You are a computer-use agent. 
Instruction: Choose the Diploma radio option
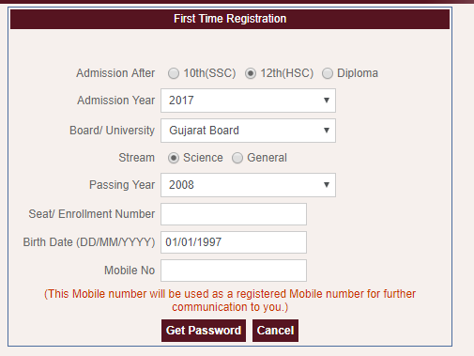328,73
